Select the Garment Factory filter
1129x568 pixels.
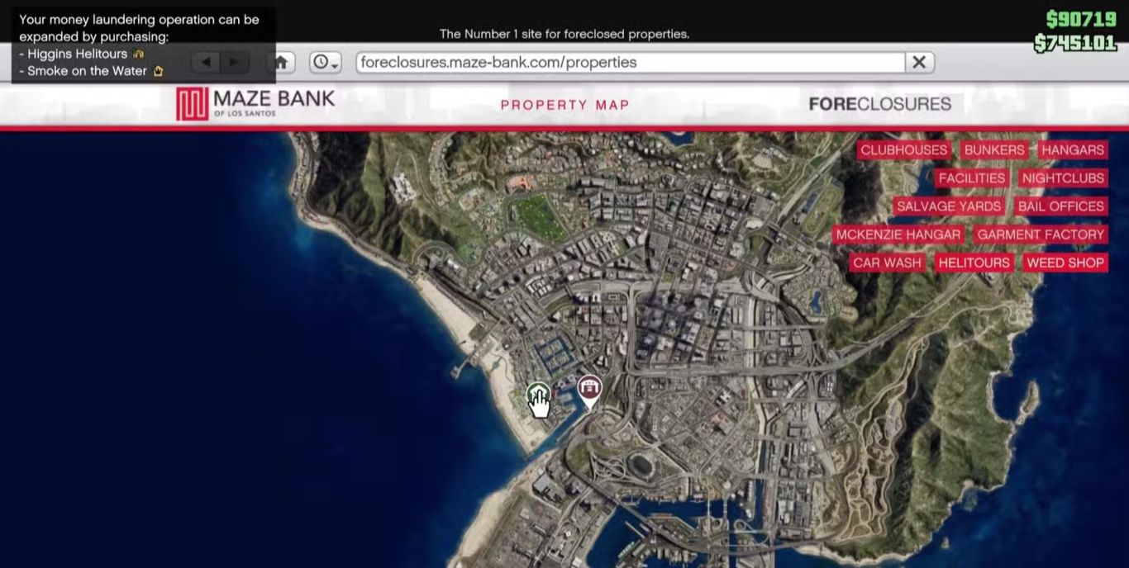click(x=1041, y=234)
